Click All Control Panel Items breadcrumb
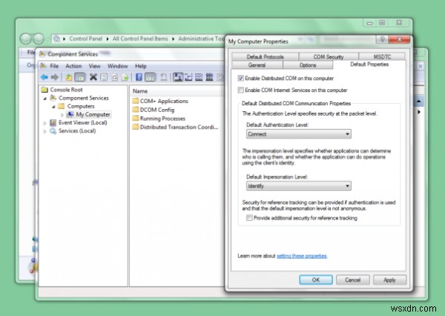The image size is (445, 316). [x=140, y=39]
